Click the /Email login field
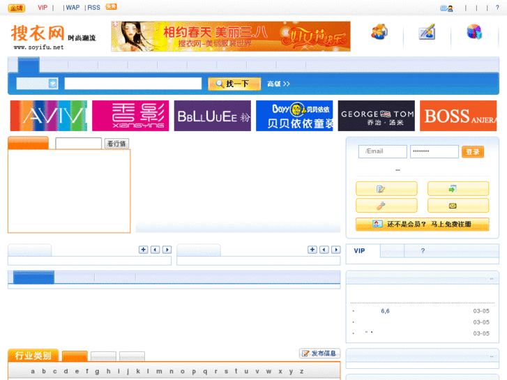The width and height of the screenshot is (507, 380). 382,151
